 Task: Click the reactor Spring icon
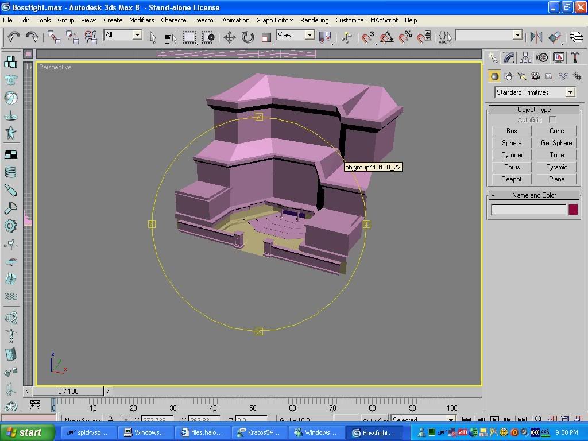pos(10,172)
